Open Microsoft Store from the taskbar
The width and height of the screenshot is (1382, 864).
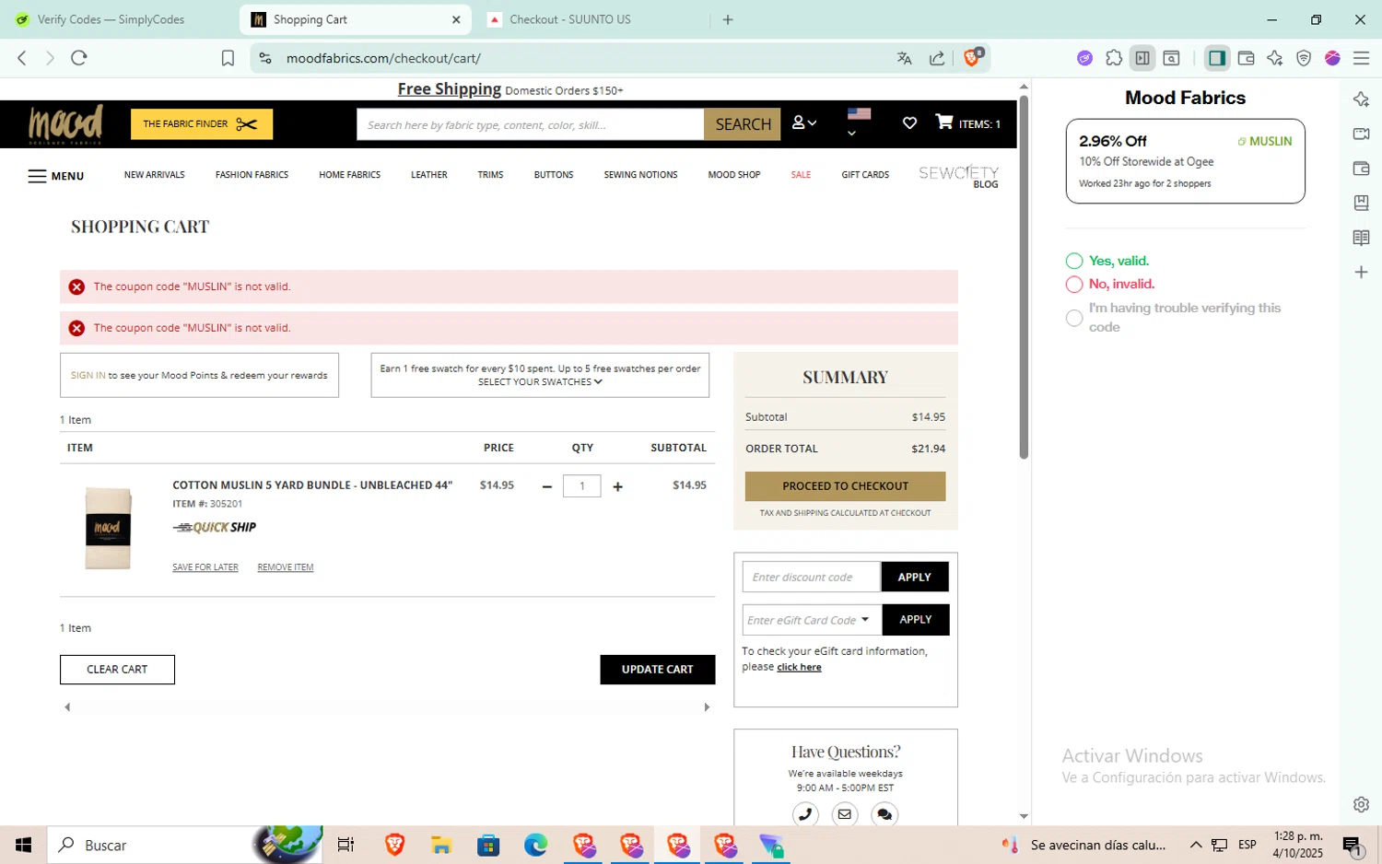[x=488, y=845]
